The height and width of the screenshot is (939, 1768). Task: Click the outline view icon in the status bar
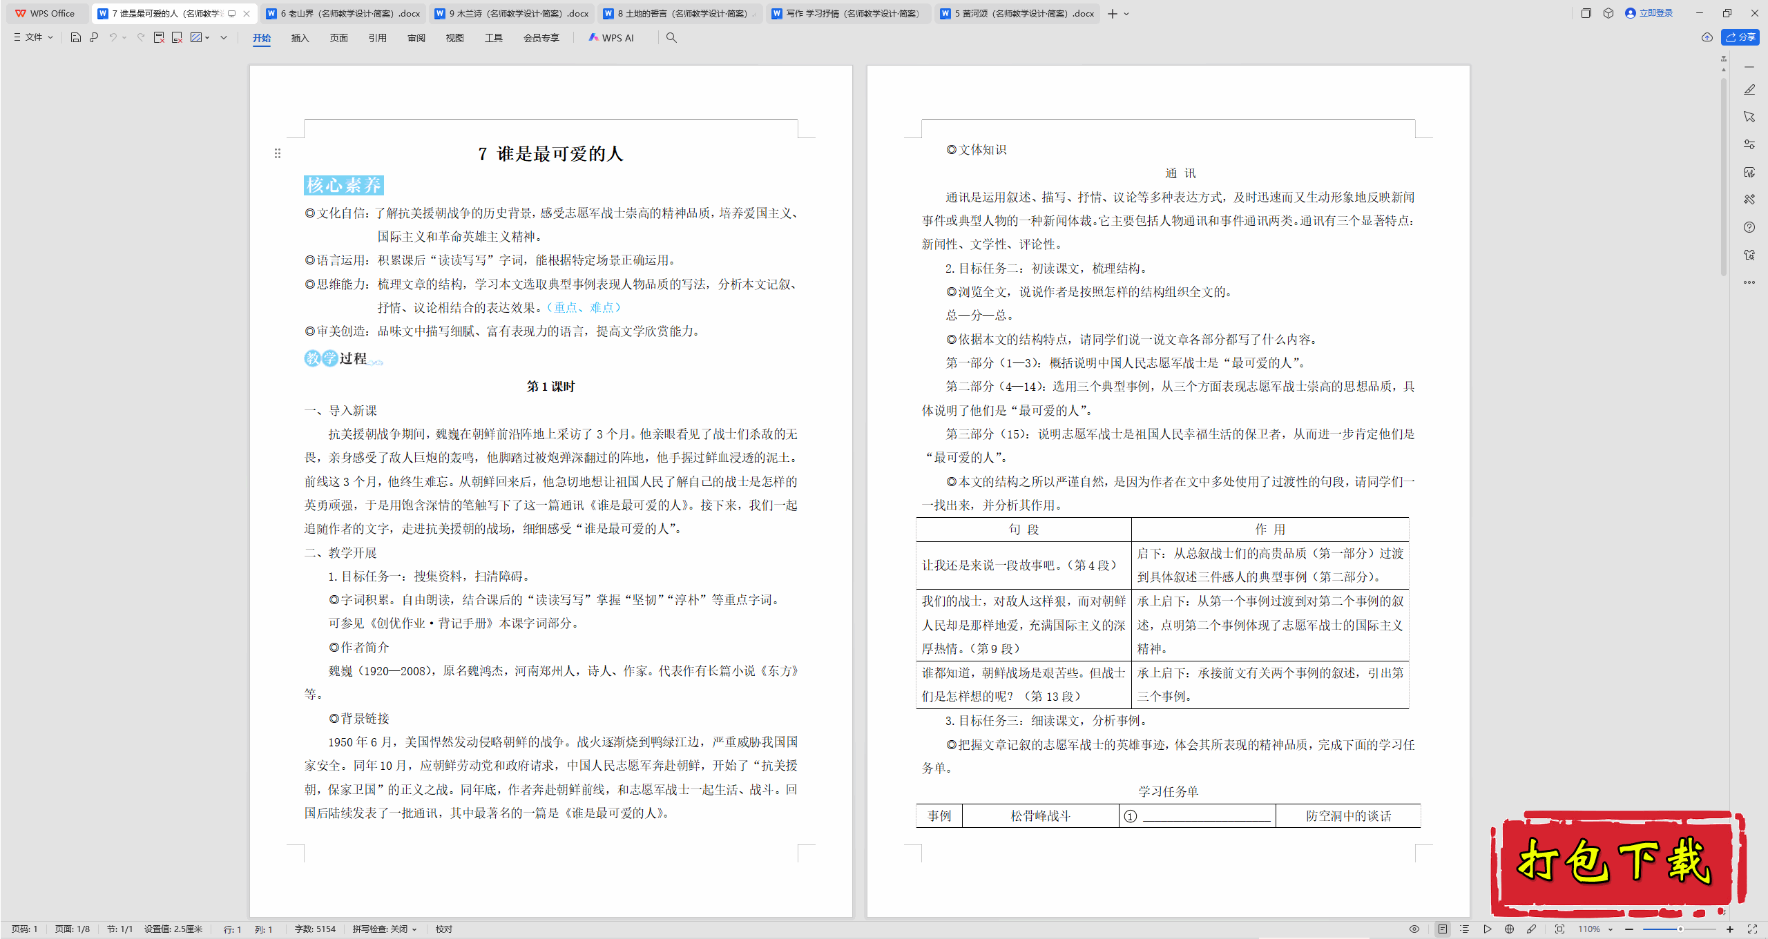[x=1465, y=929]
